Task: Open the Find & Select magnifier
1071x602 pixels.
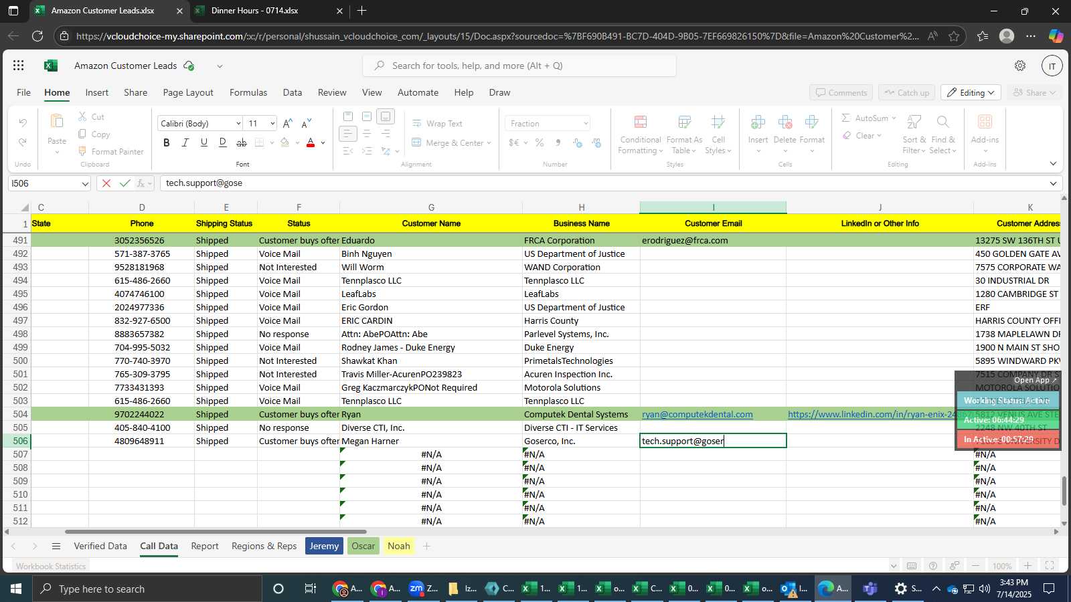Action: pos(943,122)
